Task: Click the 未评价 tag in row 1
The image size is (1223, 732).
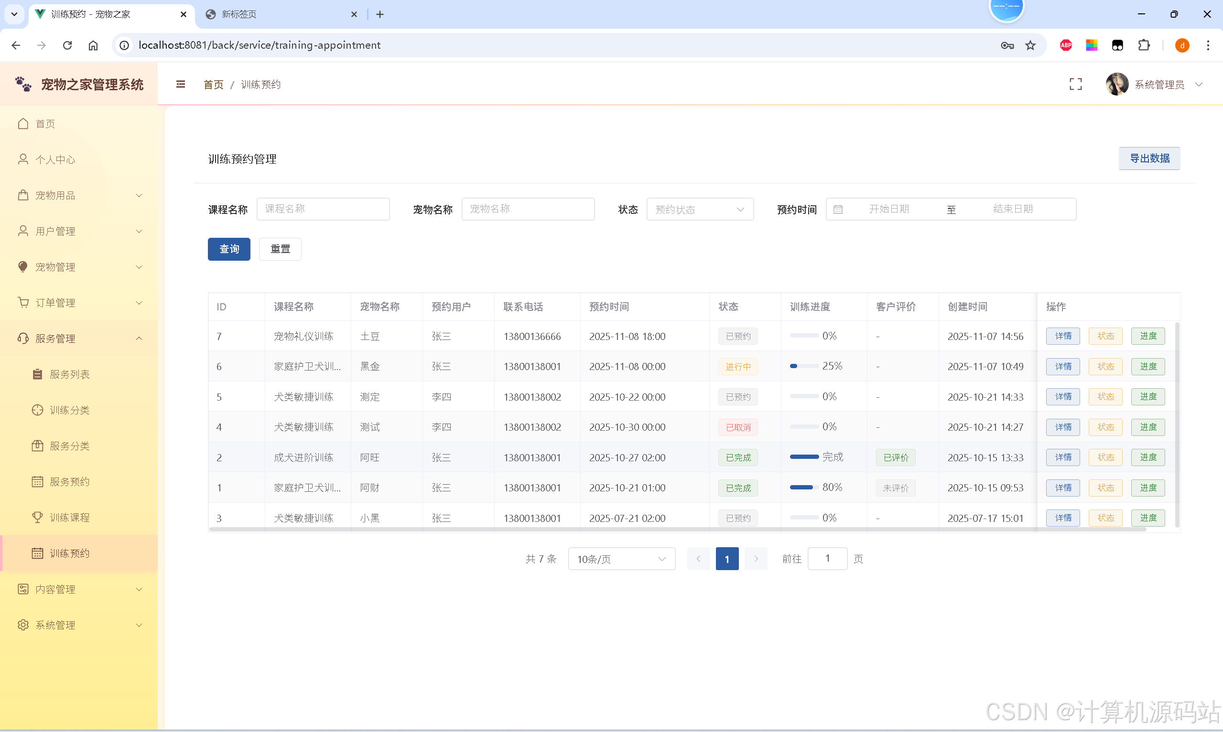Action: click(896, 488)
